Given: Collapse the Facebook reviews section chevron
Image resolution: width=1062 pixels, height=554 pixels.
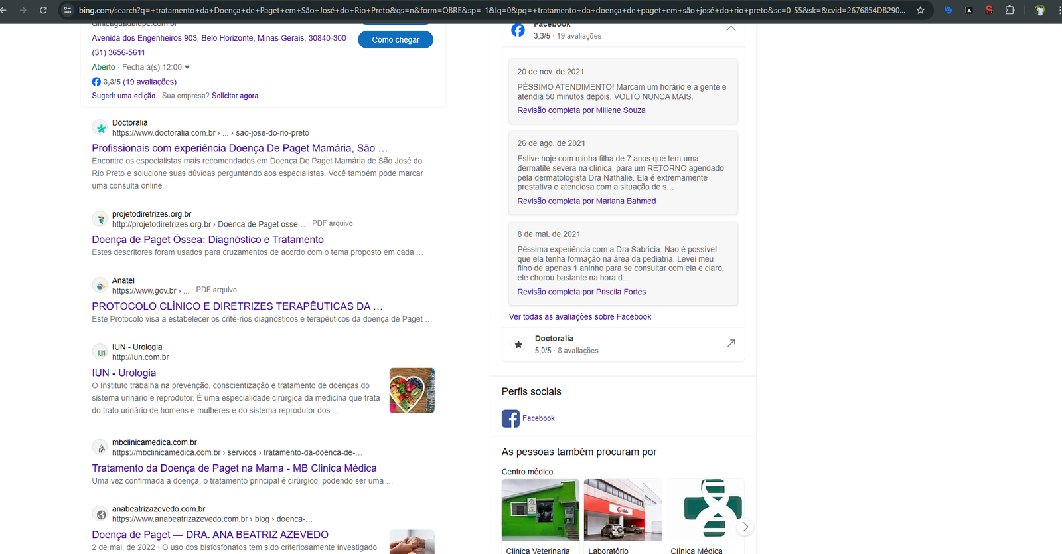Looking at the screenshot, I should coord(731,29).
